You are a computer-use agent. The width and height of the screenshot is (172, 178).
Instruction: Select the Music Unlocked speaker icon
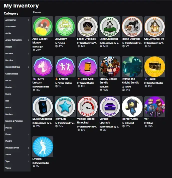(43, 107)
